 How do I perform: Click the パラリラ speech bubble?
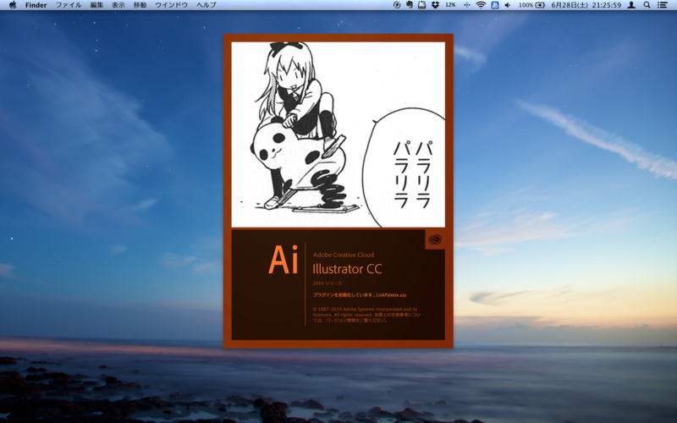pyautogui.click(x=405, y=168)
